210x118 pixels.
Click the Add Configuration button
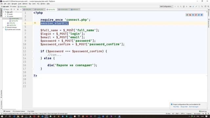pos(166,7)
